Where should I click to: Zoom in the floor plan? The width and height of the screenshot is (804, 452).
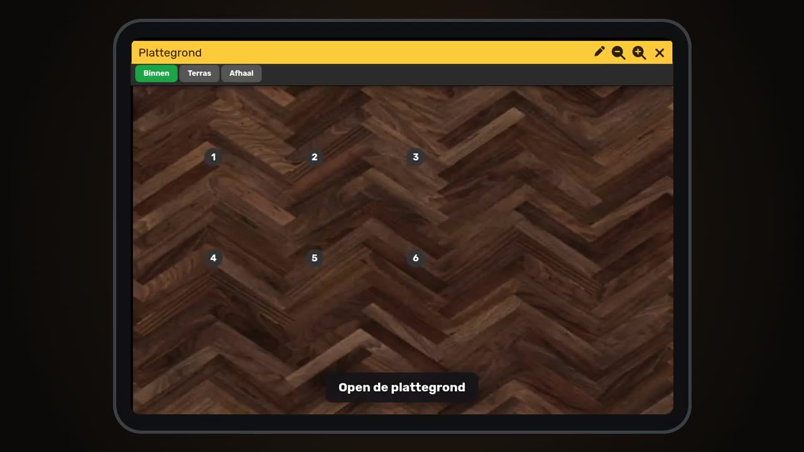click(639, 53)
